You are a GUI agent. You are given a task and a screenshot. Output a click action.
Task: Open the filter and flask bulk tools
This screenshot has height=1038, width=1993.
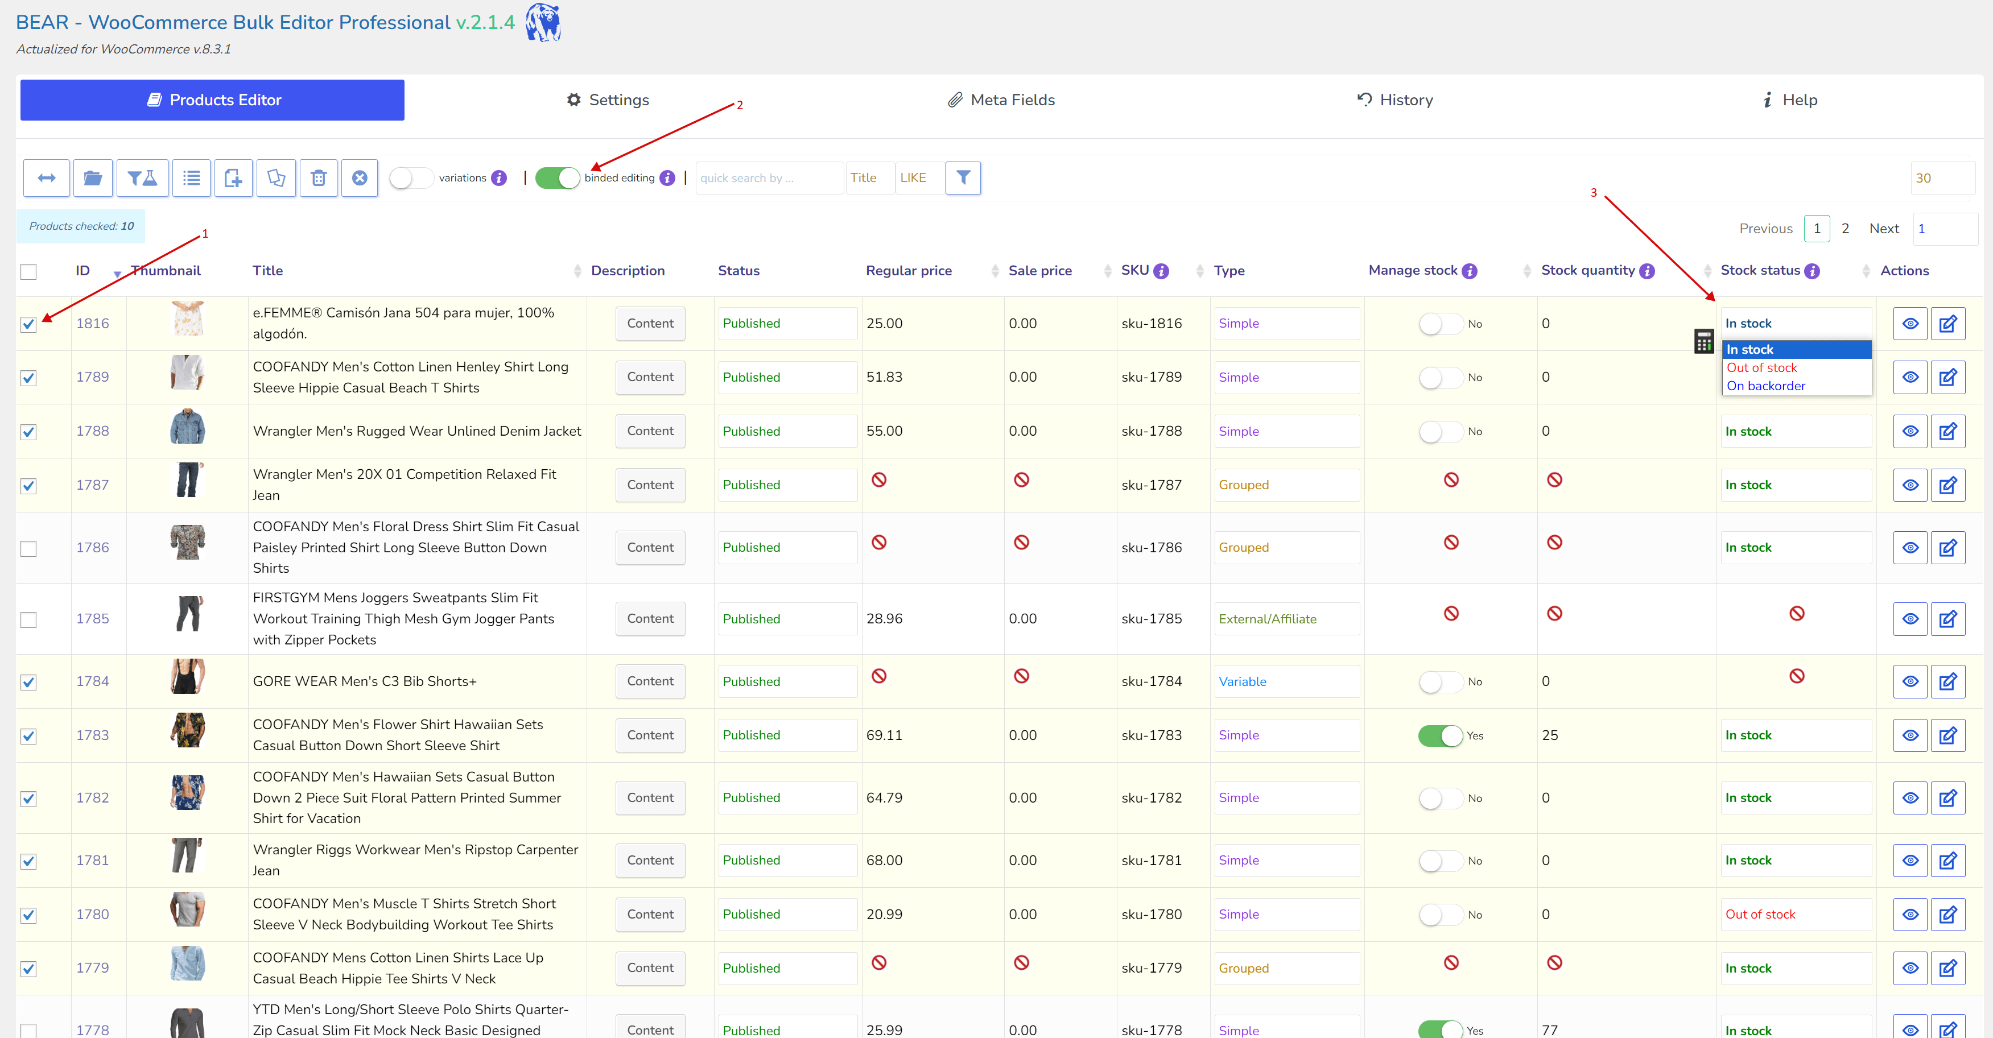142,178
